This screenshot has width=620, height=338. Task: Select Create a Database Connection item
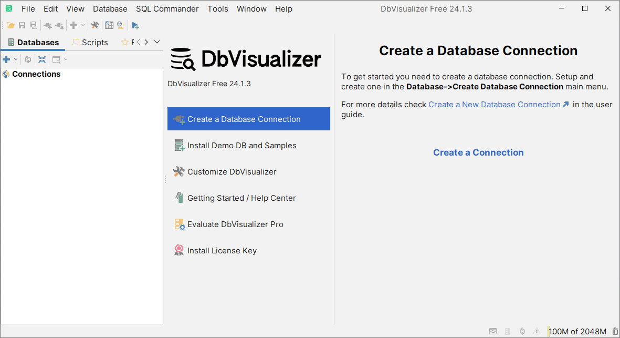[249, 119]
